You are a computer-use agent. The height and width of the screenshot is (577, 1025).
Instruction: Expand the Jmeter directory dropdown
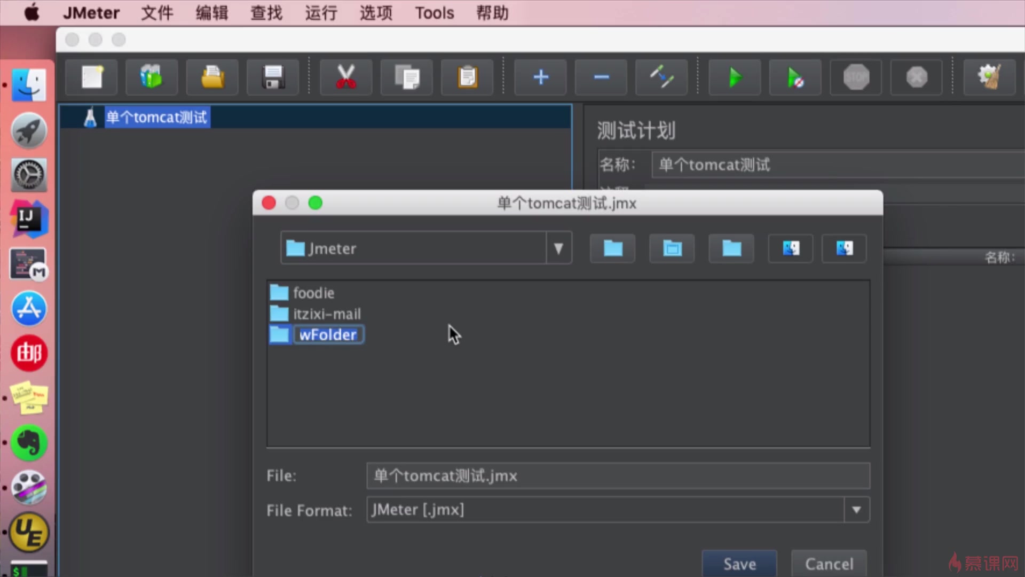(x=558, y=248)
